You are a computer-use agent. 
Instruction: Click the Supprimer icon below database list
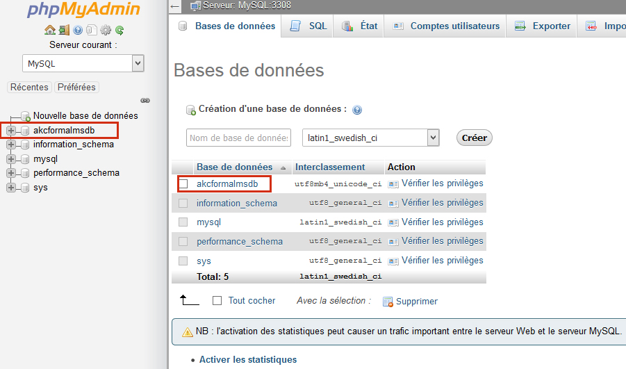[388, 302]
